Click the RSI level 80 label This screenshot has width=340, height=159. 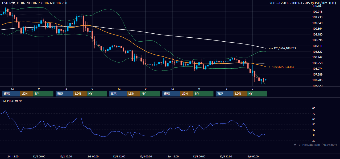[314, 108]
